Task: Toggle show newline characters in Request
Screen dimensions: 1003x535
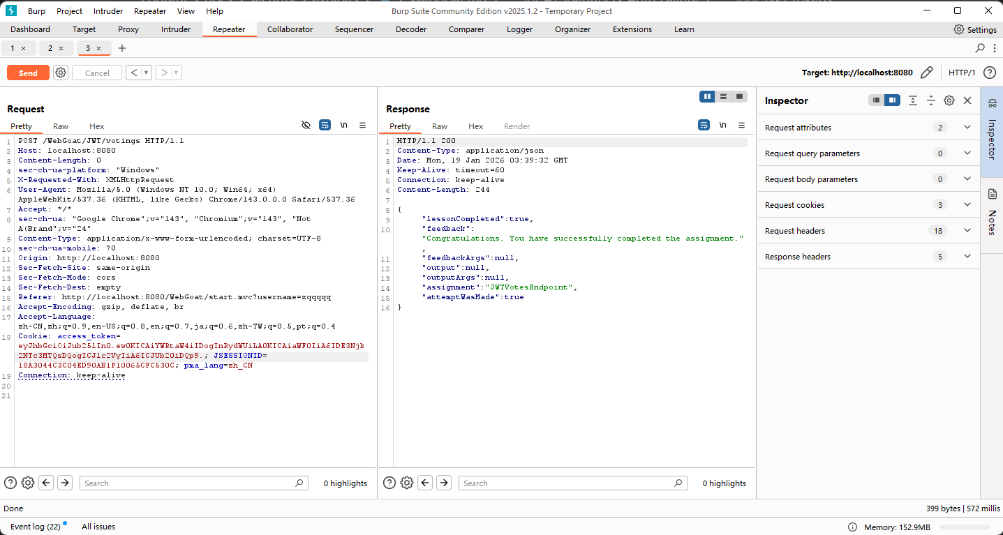Action: click(343, 126)
